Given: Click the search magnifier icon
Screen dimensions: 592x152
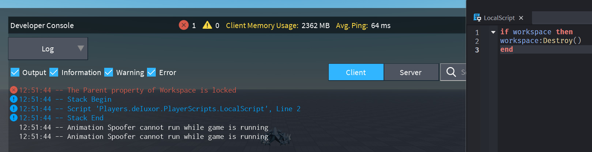Looking at the screenshot, I should (451, 72).
